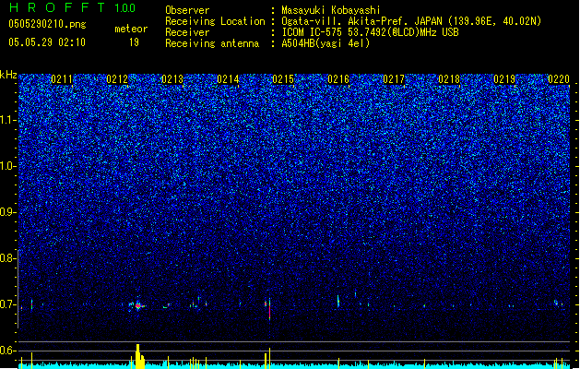The width and height of the screenshot is (580, 369).
Task: Select the file name 0505290210.png
Action: point(47,24)
